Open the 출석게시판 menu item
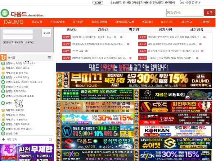Screen dimensions: 216x161 [x=167, y=22]
